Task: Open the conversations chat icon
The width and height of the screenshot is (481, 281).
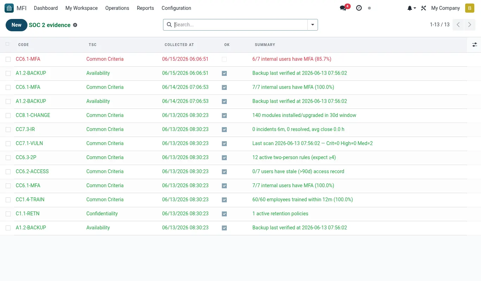Action: (x=343, y=8)
